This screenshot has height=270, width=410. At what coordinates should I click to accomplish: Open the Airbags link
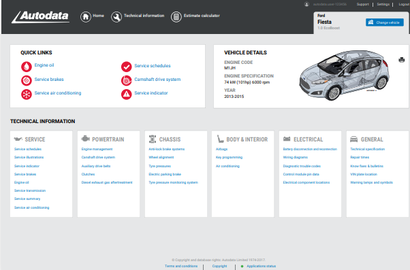click(221, 149)
